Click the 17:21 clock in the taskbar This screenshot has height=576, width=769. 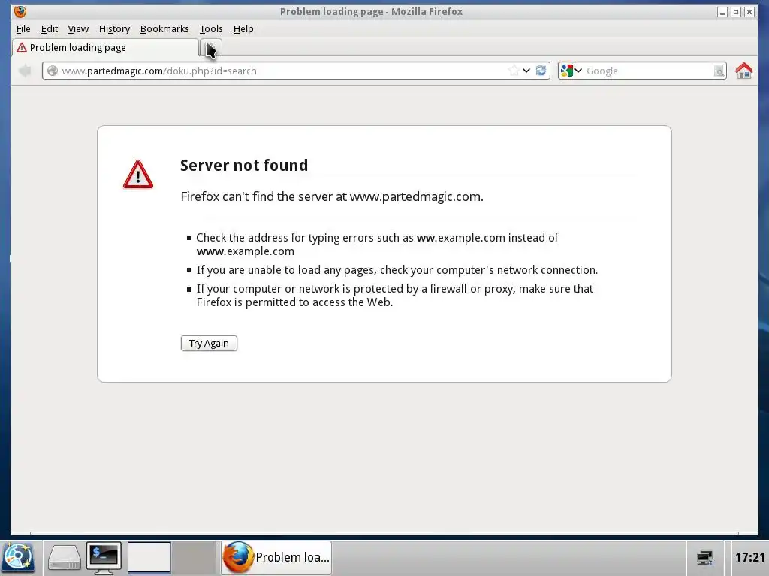pyautogui.click(x=750, y=557)
